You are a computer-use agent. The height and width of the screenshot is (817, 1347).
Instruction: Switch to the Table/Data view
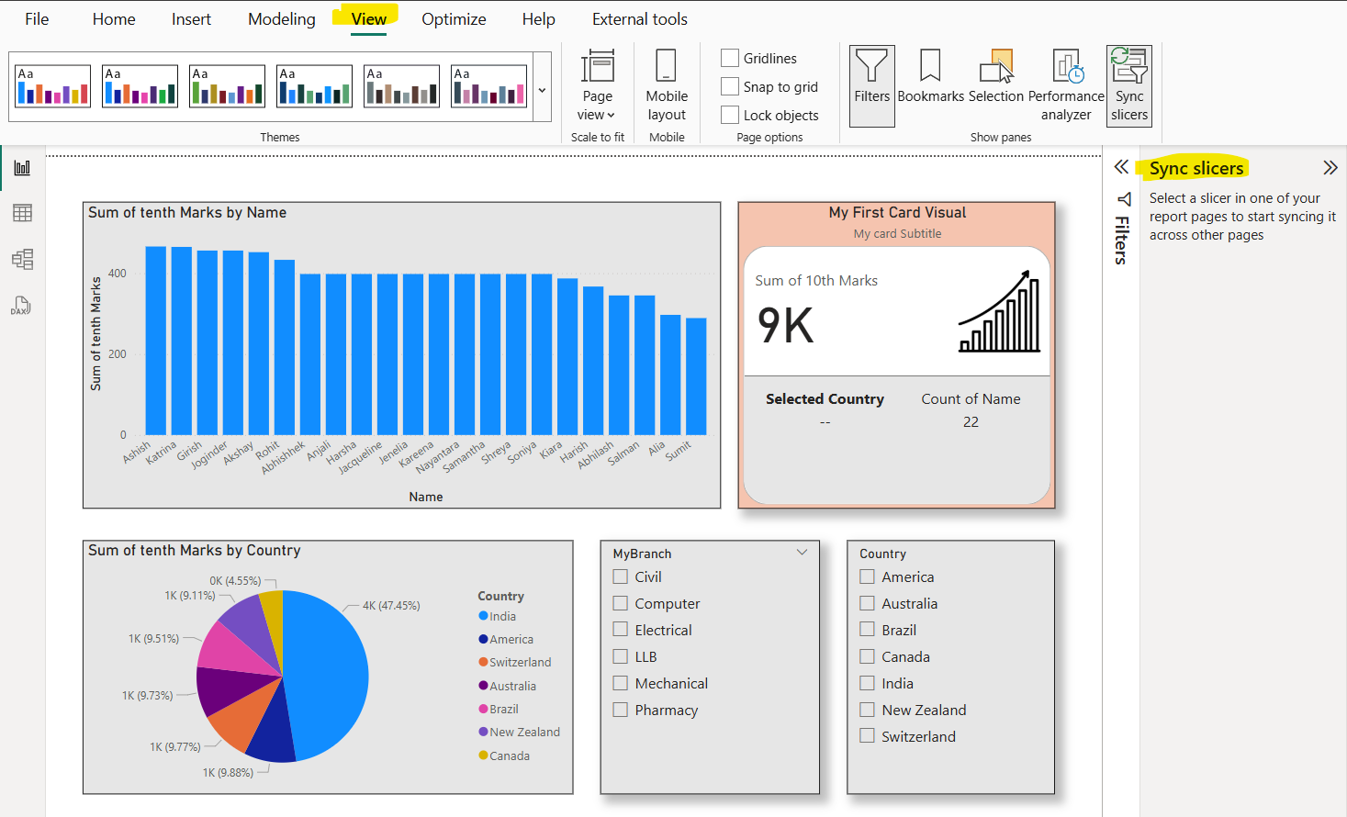click(22, 212)
